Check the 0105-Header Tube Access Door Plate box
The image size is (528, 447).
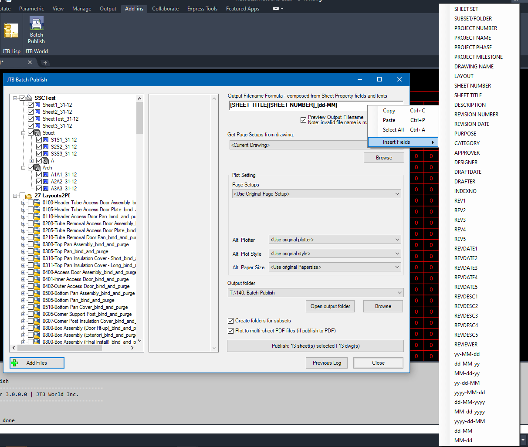tap(30, 210)
